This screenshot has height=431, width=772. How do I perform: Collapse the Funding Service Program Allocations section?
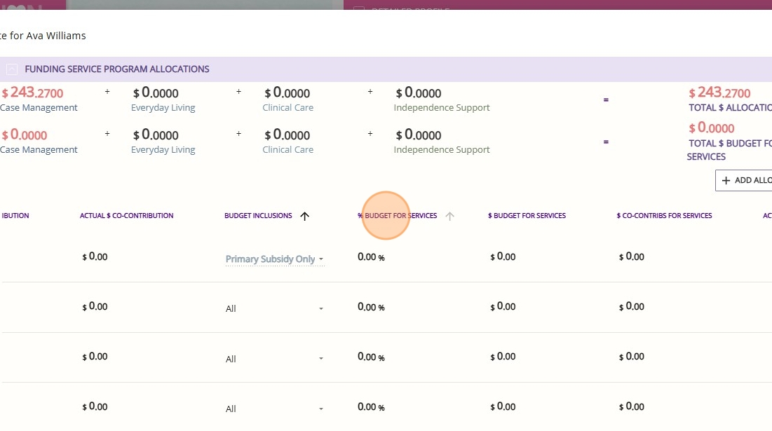pyautogui.click(x=12, y=69)
